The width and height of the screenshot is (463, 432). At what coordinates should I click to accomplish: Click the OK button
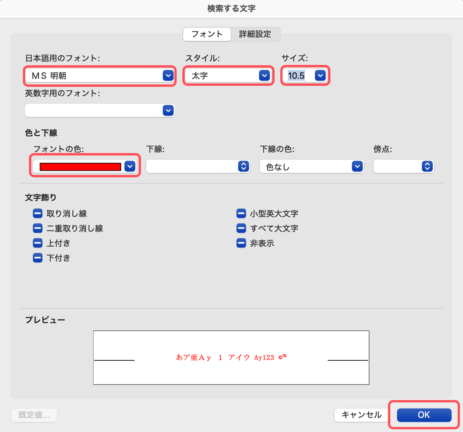pos(424,415)
